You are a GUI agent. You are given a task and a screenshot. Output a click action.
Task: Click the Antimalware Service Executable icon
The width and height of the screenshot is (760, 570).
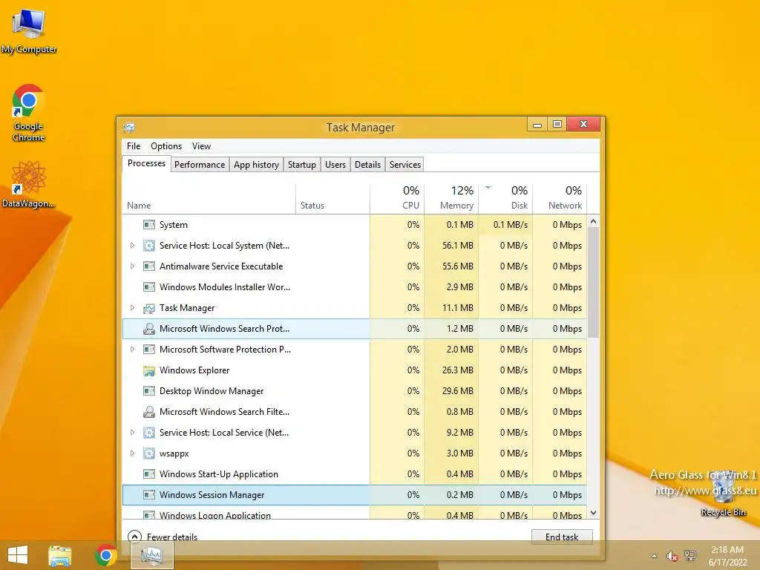point(148,266)
